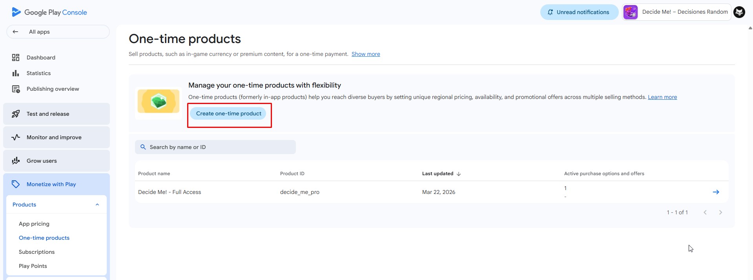Click the Grow users chart icon
The image size is (753, 280).
click(16, 161)
